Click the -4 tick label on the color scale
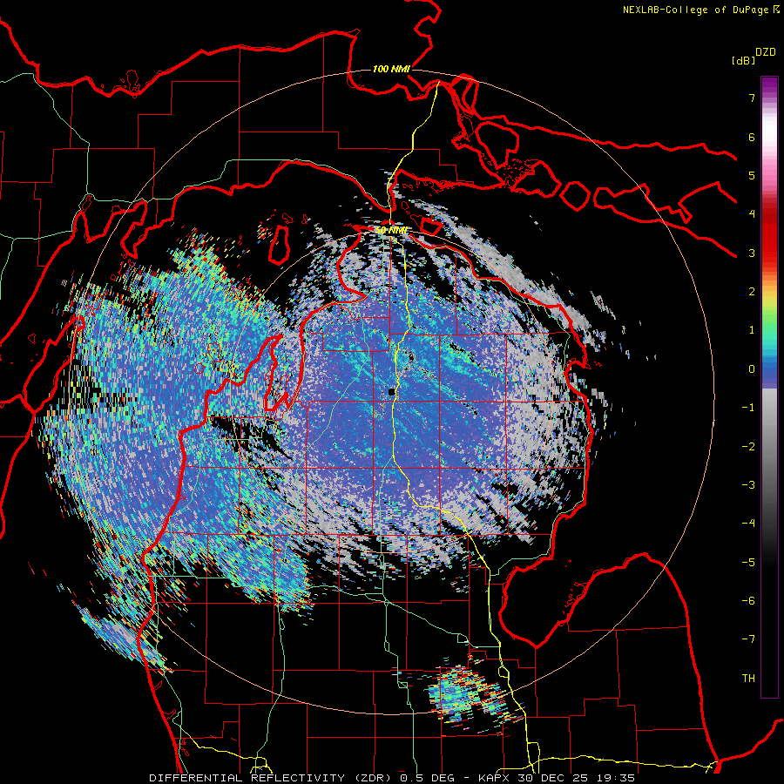This screenshot has width=784, height=784. [x=748, y=524]
